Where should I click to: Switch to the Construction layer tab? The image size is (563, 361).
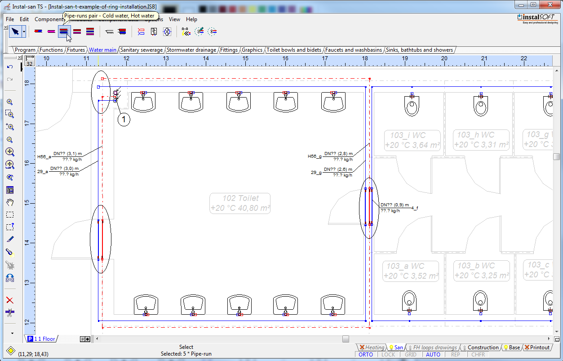click(x=483, y=348)
